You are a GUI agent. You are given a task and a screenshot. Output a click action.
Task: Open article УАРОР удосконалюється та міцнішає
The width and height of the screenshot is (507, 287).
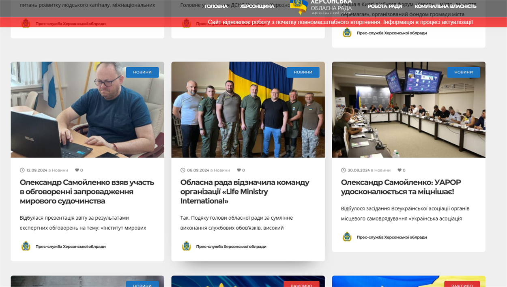coord(401,187)
